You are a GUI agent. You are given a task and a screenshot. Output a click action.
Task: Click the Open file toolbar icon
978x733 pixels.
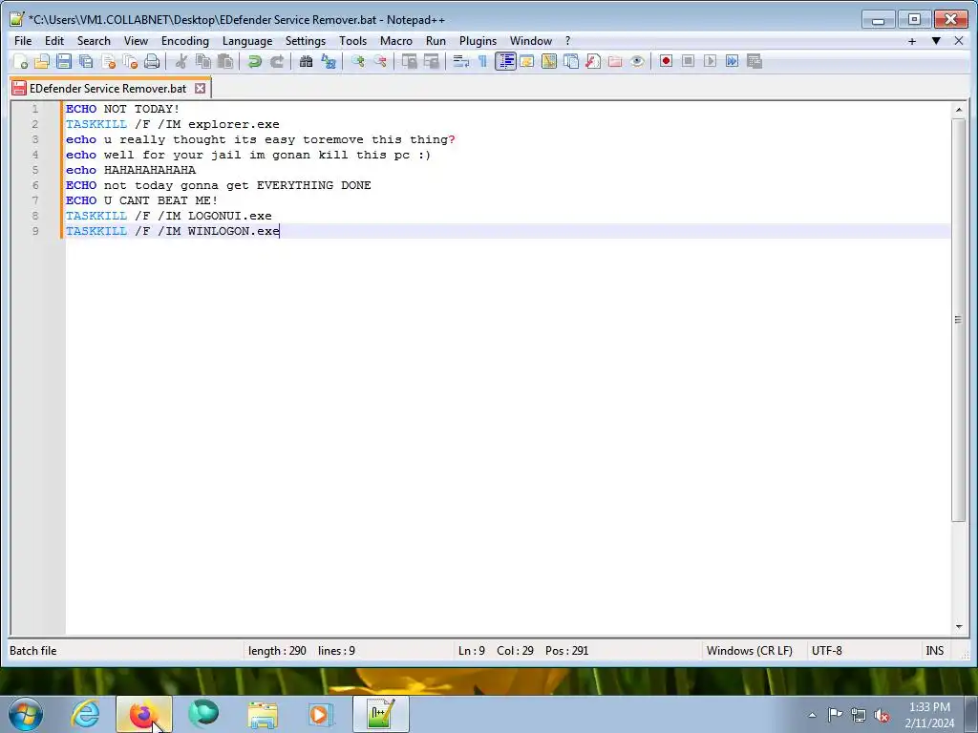click(x=42, y=61)
